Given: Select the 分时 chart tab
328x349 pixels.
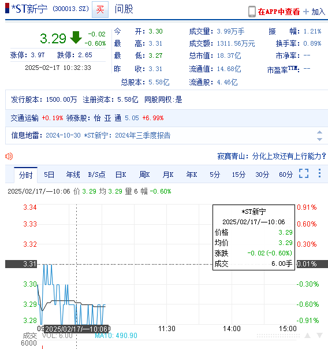Looking at the screenshot, I should 25,175.
